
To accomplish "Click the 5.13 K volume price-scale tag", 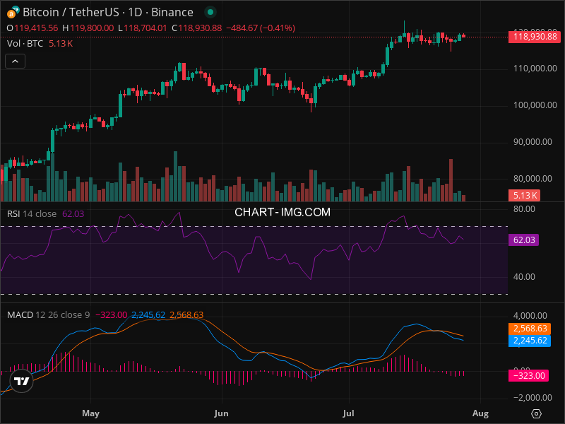I will tap(524, 196).
